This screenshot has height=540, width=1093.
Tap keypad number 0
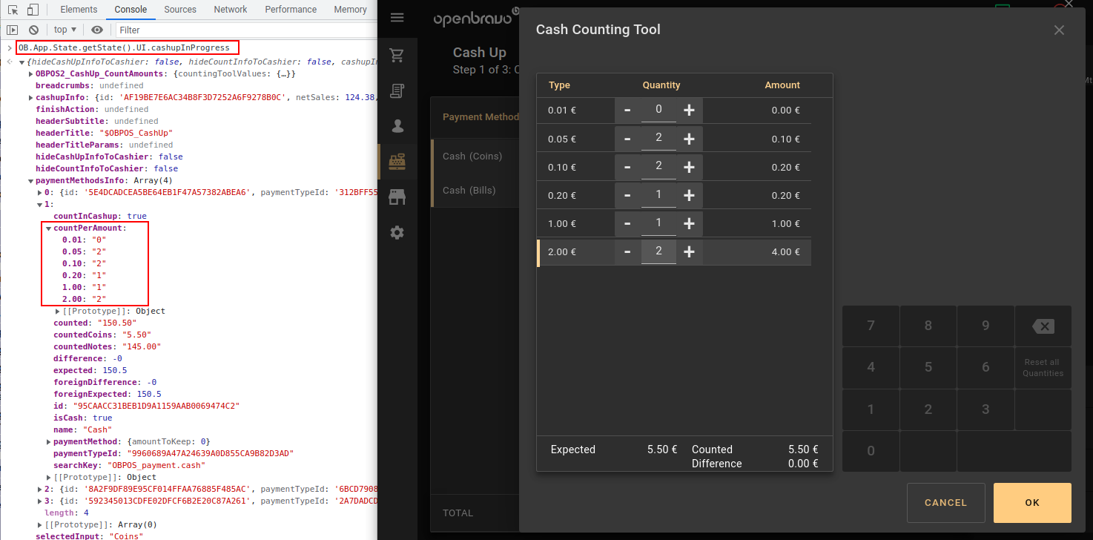(871, 451)
